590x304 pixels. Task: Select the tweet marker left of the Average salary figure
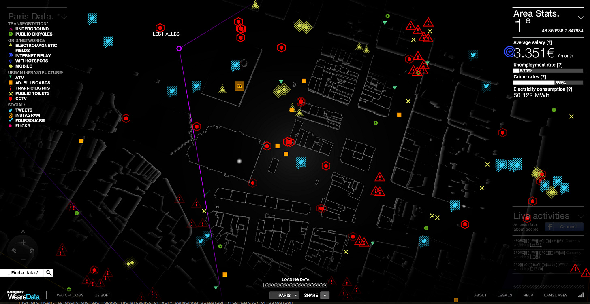tap(473, 55)
